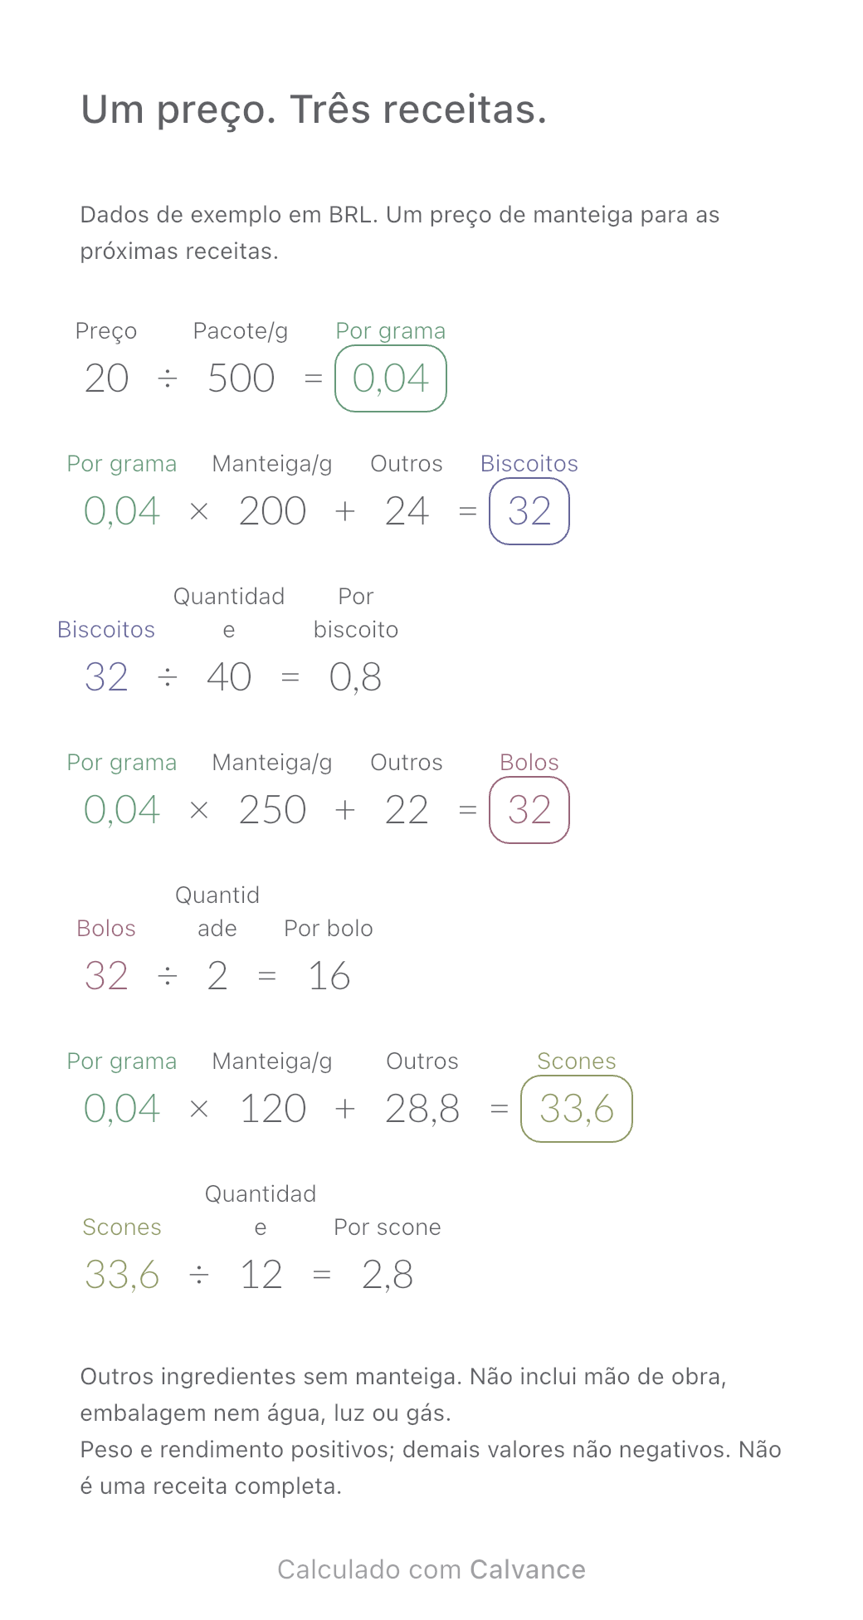Click the Um preço. Três receitas. heading
The height and width of the screenshot is (1620, 863).
click(314, 109)
